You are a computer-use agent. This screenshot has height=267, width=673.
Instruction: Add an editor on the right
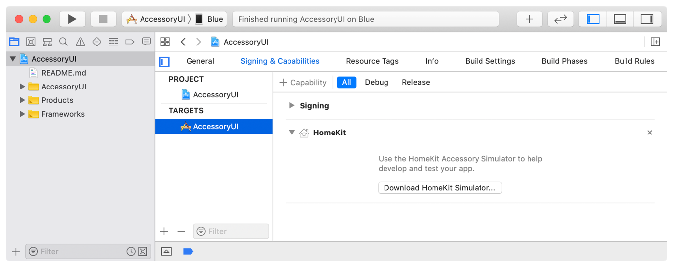[x=655, y=42]
